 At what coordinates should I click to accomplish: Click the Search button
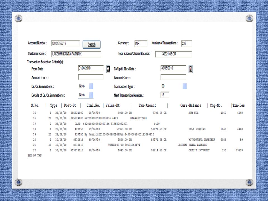point(92,44)
